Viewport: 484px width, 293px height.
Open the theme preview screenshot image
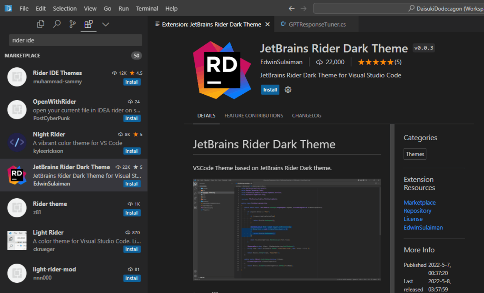click(287, 229)
